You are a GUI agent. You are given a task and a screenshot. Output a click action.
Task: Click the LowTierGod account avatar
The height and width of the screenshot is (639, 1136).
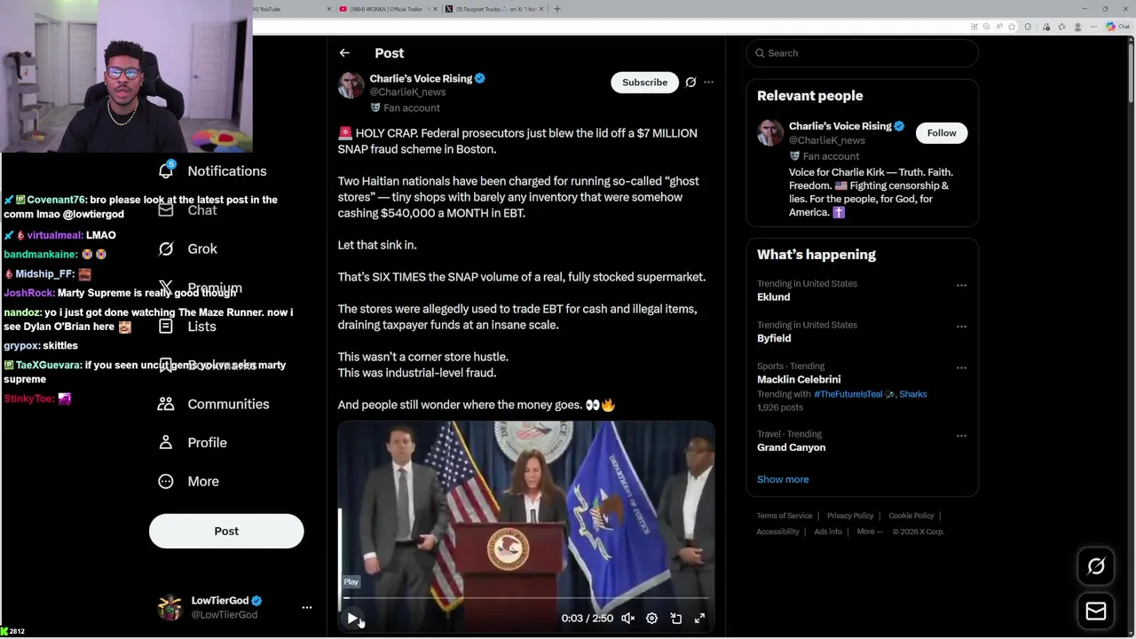170,608
